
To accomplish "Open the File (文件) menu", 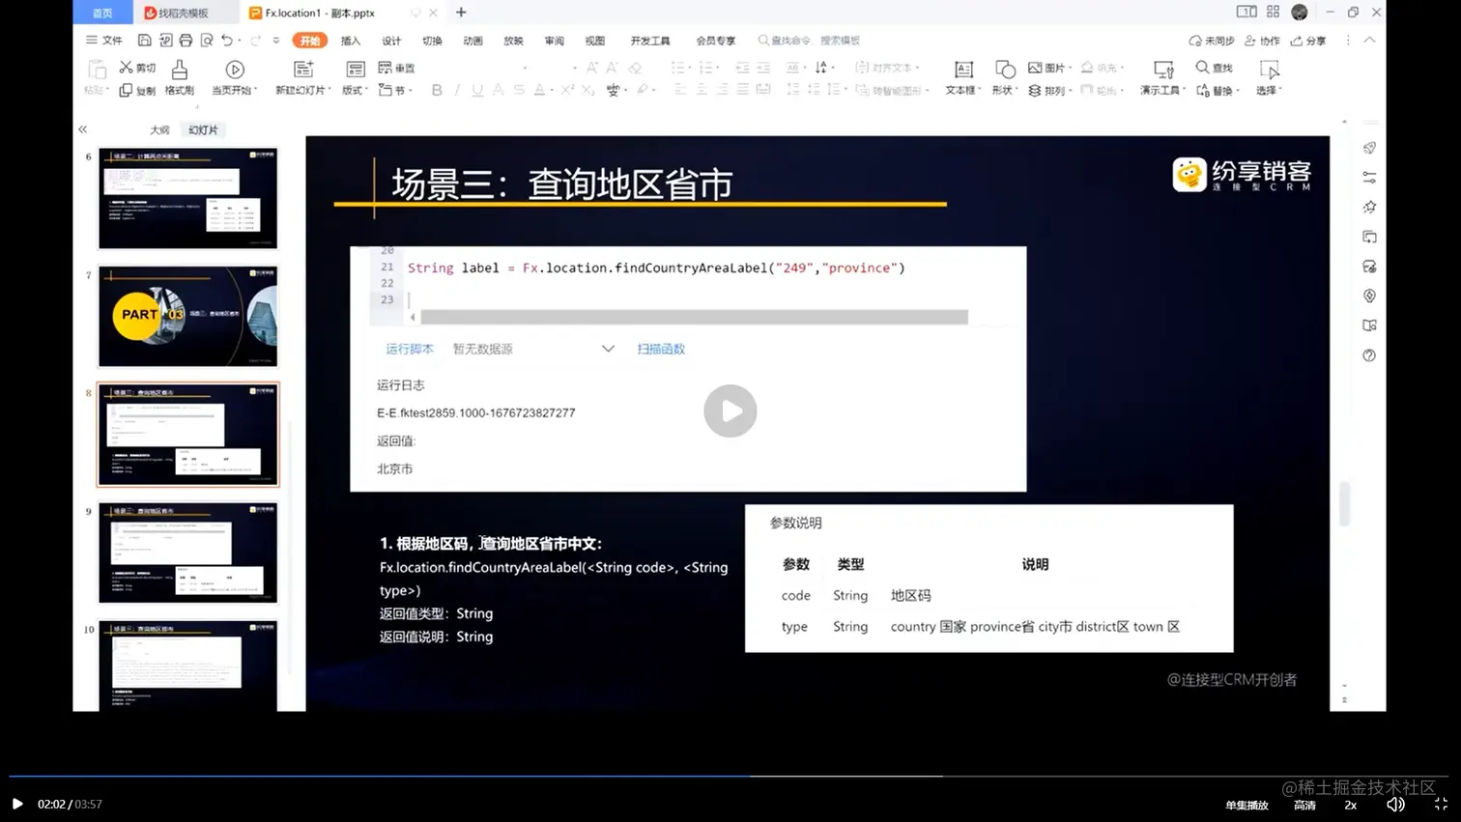I will [x=104, y=41].
